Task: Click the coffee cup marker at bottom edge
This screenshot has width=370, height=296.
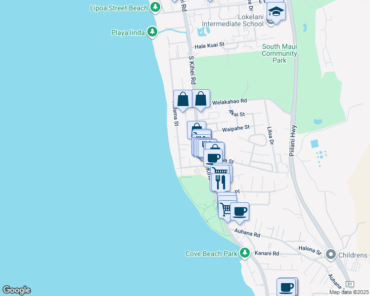Action: point(286,287)
